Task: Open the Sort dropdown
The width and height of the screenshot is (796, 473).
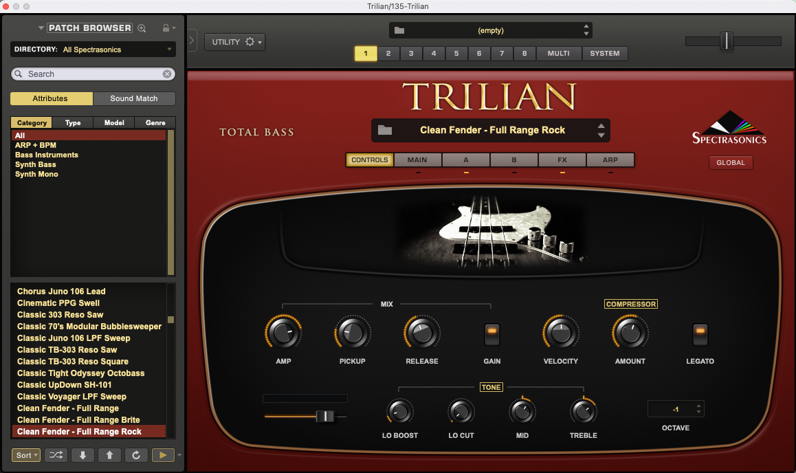Action: click(x=26, y=455)
